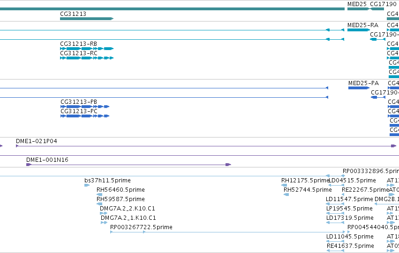Select the RH12175.5prime EST label
Image resolution: width=399 pixels, height=253 pixels.
click(x=305, y=181)
